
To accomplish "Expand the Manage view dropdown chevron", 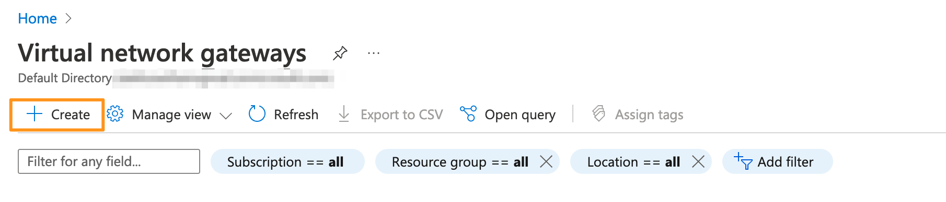I will pos(226,116).
